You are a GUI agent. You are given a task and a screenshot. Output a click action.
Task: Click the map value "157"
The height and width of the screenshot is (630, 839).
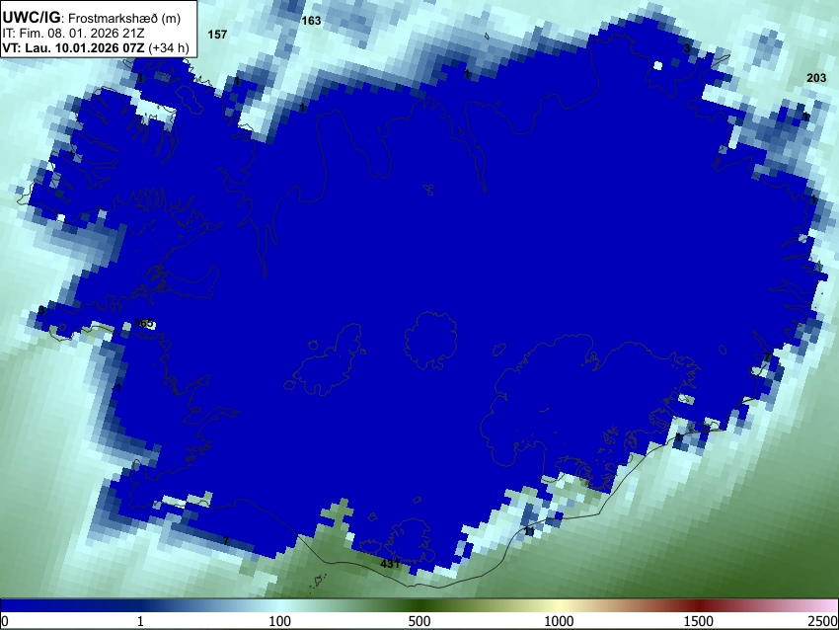pos(217,35)
